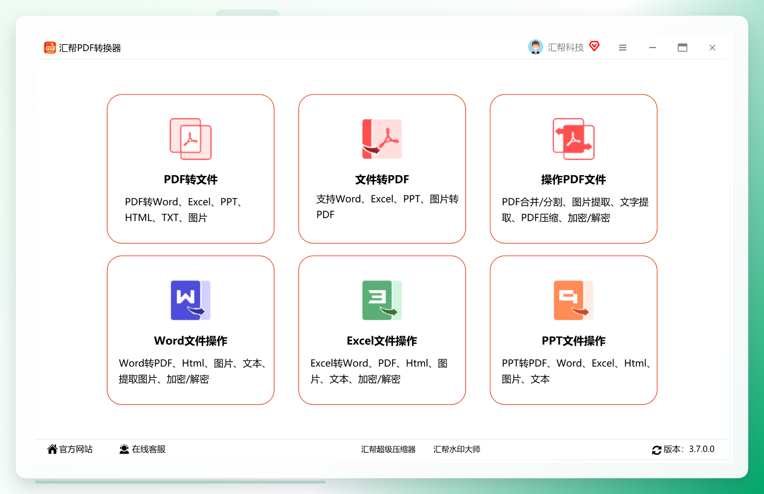Click description starting 'PPT转PDF、Word'

(x=577, y=371)
